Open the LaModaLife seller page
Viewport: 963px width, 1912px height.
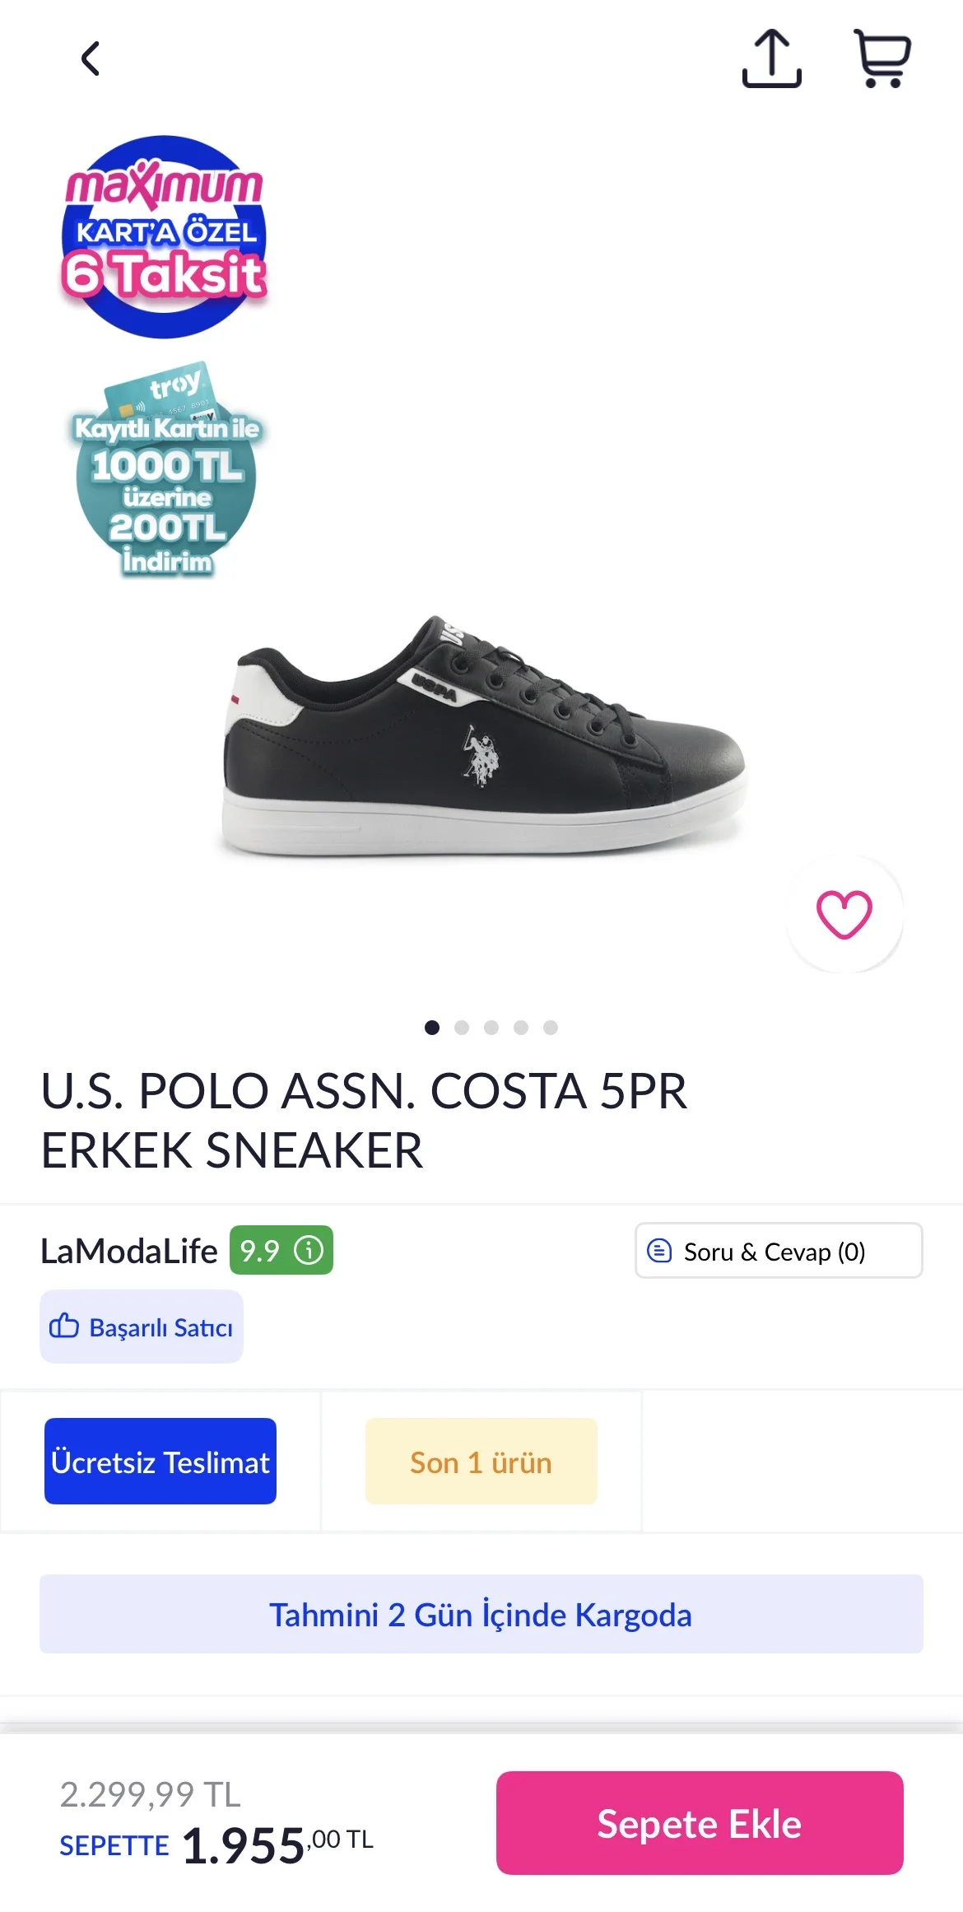click(x=129, y=1251)
